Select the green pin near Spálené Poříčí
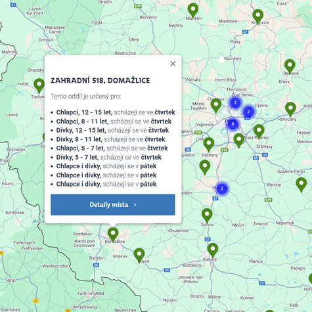Screen dimensions: 312x312 coord(301,185)
